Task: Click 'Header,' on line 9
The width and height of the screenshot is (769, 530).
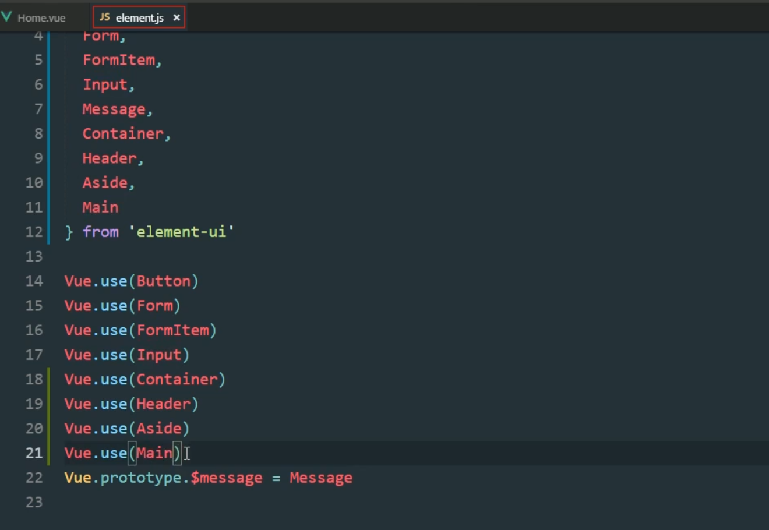Action: [113, 158]
